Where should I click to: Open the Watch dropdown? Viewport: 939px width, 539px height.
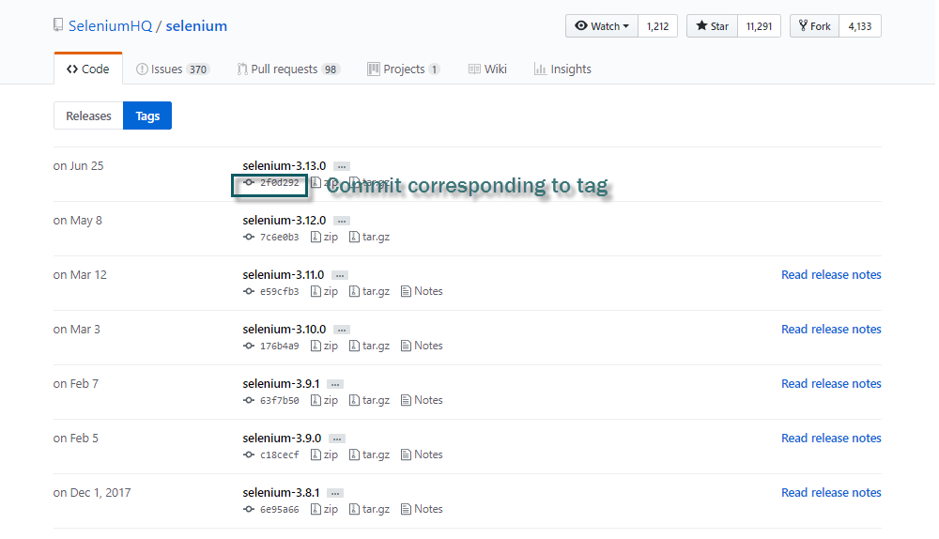602,26
